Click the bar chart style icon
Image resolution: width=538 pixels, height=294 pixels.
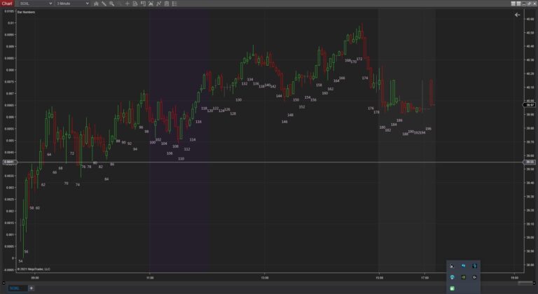tap(96, 3)
